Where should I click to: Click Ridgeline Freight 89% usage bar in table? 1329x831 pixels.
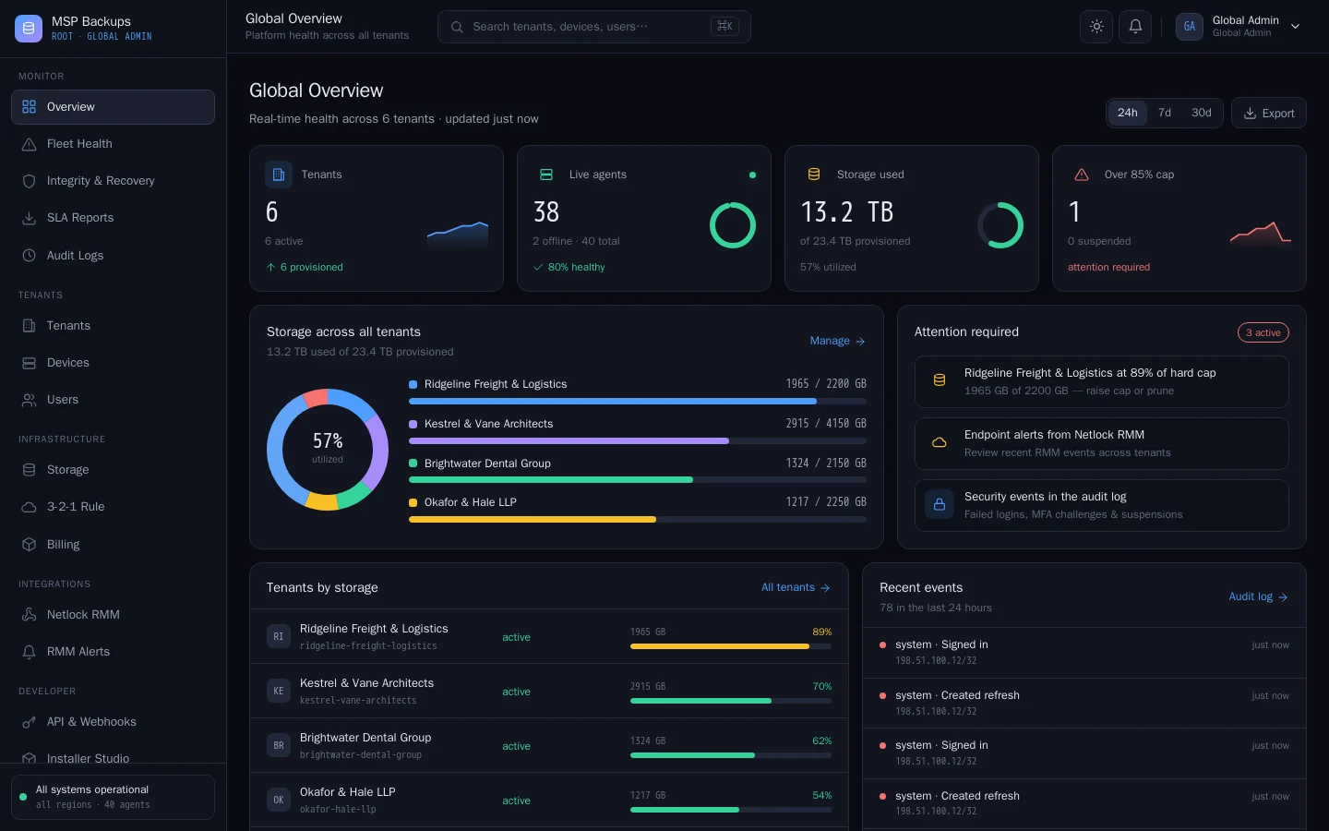[x=731, y=646]
